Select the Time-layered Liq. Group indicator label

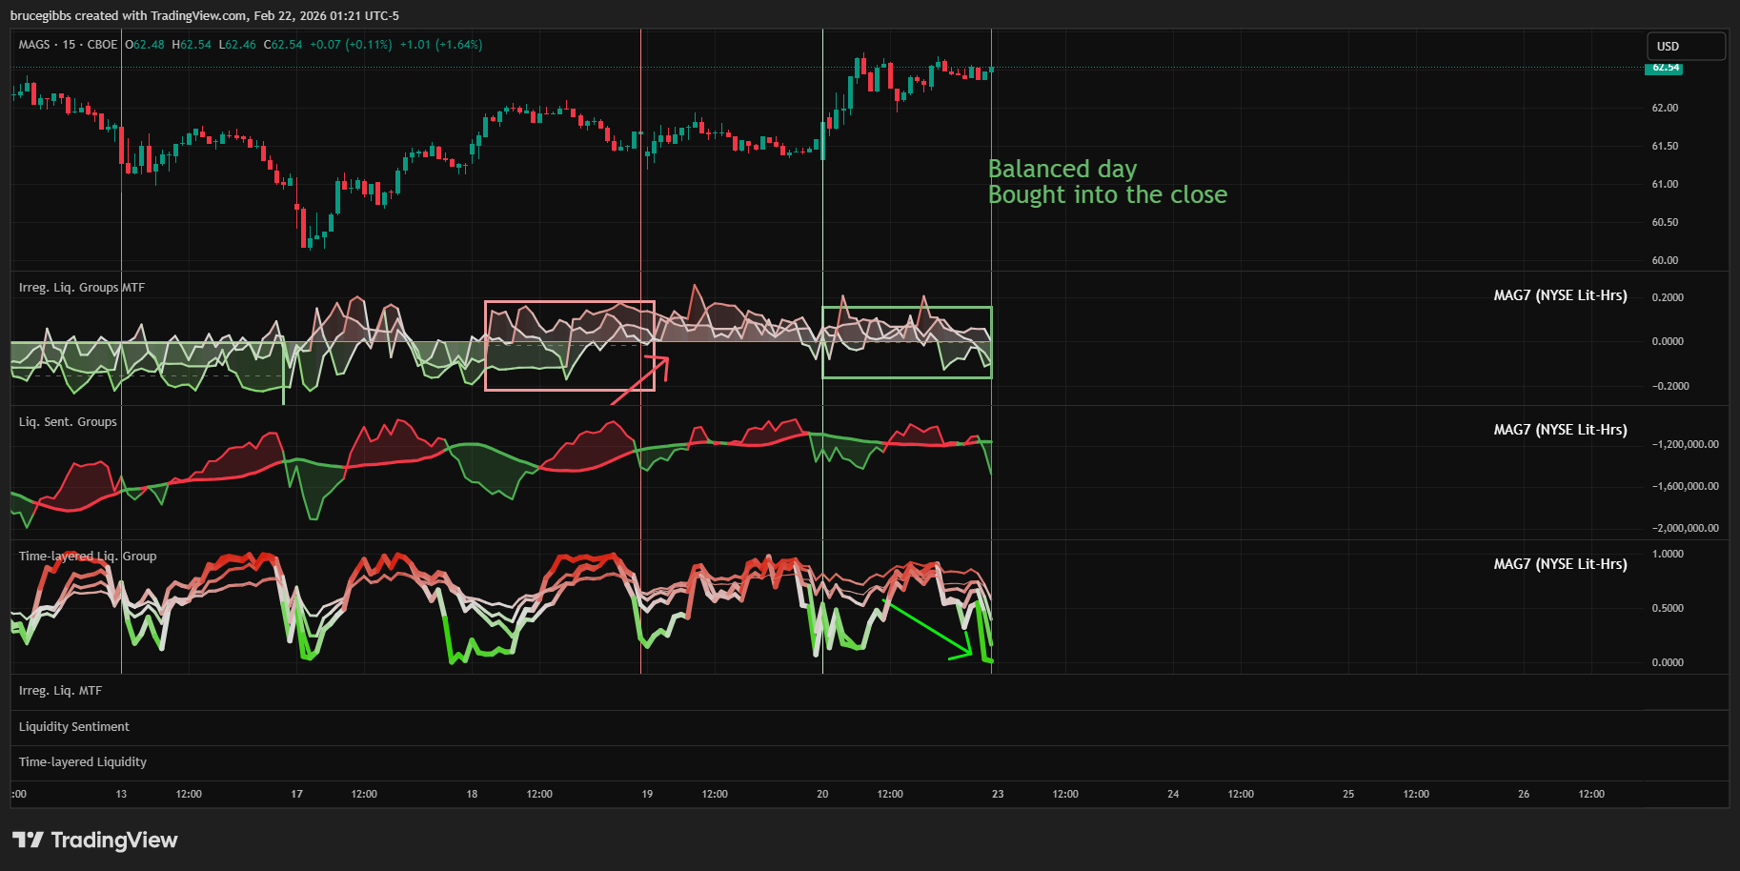(x=88, y=557)
